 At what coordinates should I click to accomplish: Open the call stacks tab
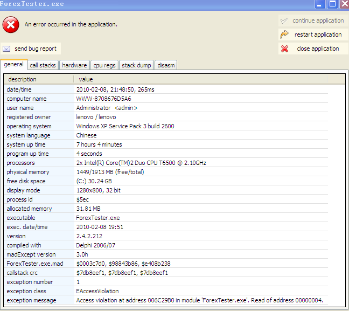tap(43, 65)
